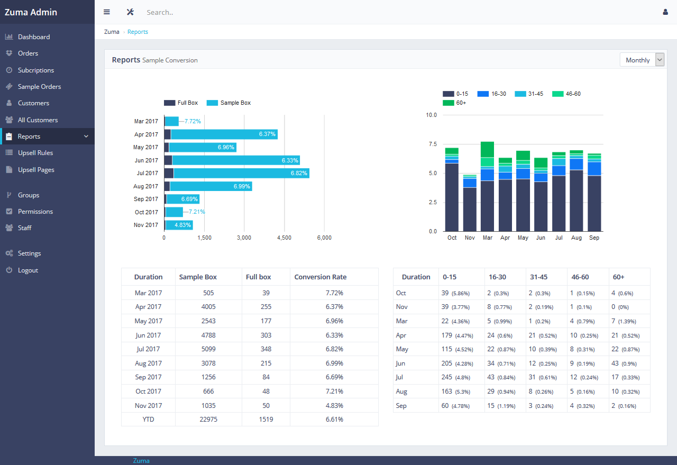
Task: Hide the 60+ series in legend
Action: click(x=454, y=103)
